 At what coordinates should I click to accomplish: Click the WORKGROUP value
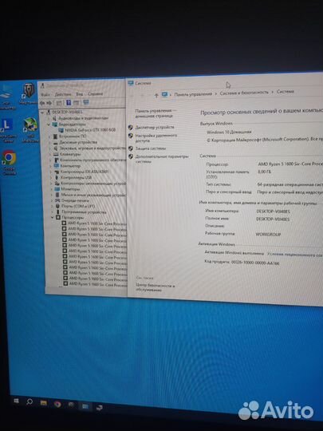(x=268, y=235)
